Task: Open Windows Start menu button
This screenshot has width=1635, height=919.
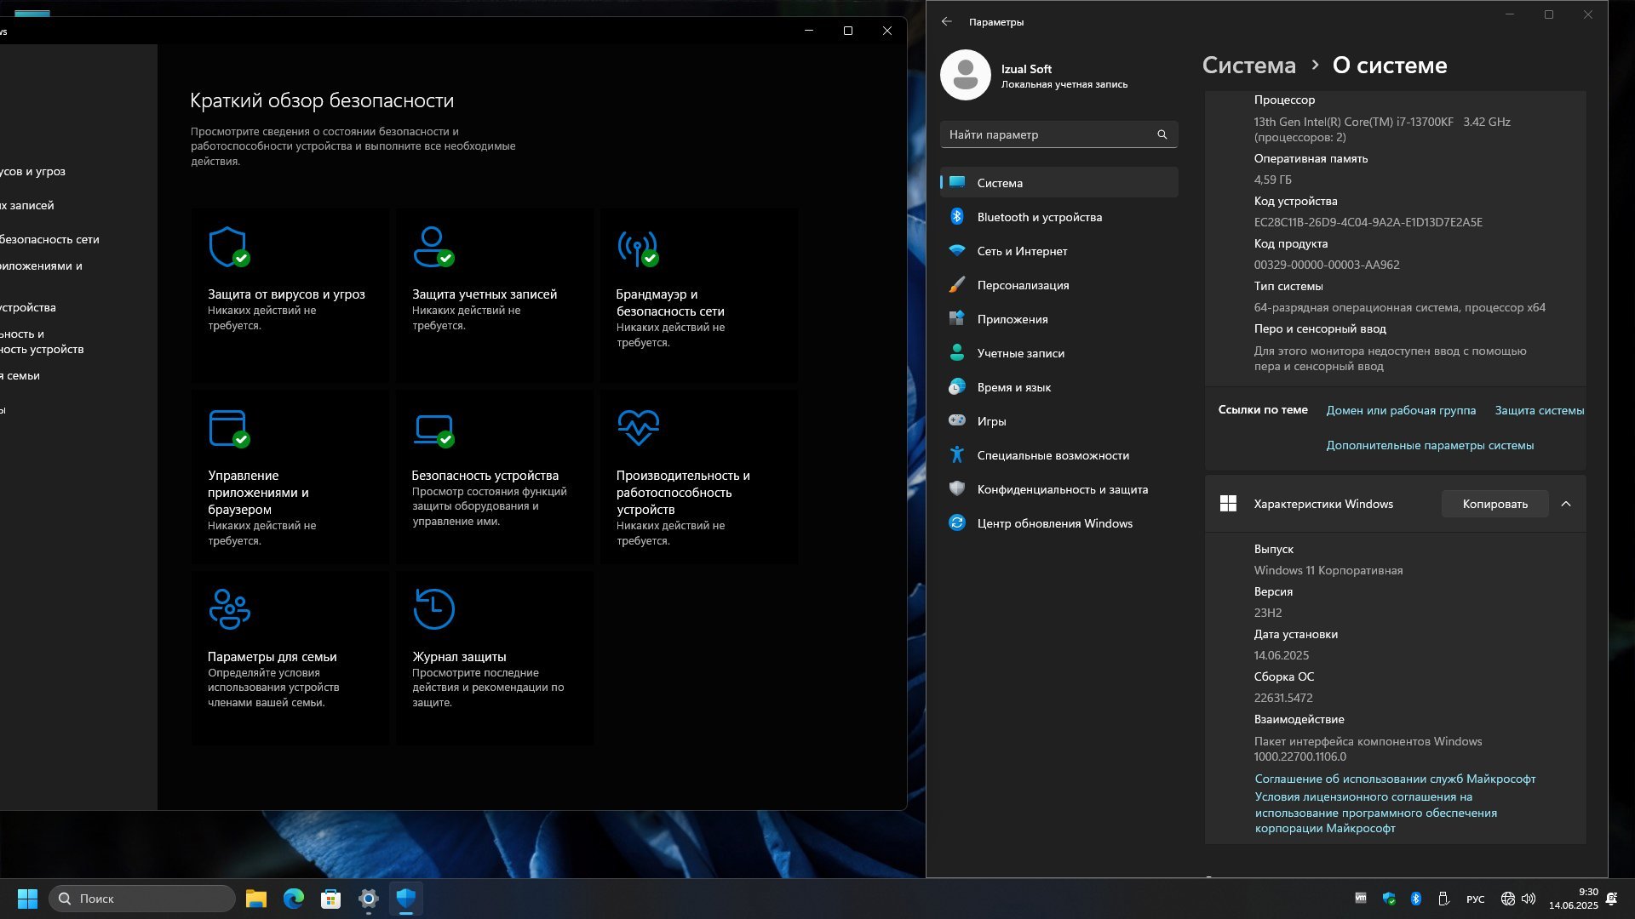Action: tap(27, 899)
